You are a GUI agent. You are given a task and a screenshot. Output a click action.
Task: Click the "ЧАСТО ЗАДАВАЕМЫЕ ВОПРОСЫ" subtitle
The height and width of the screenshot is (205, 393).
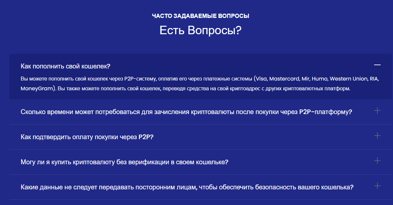[x=200, y=16]
